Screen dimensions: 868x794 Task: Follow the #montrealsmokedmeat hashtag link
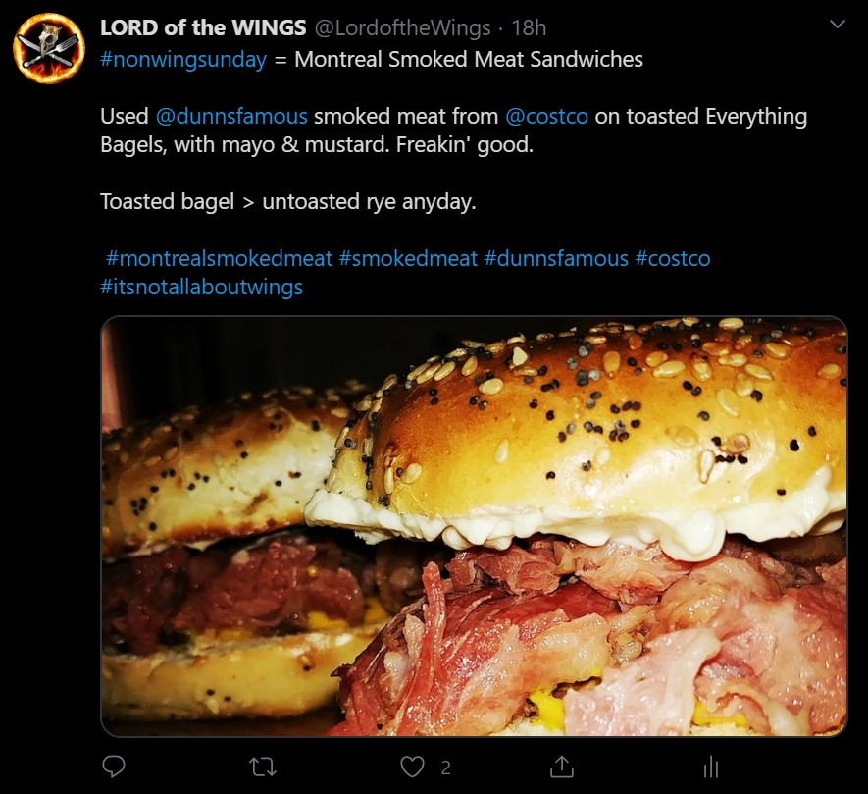(220, 258)
